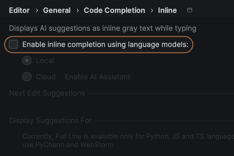Screen dimensions: 234x156
Task: Click the Full Line availability note
Action: (128, 136)
